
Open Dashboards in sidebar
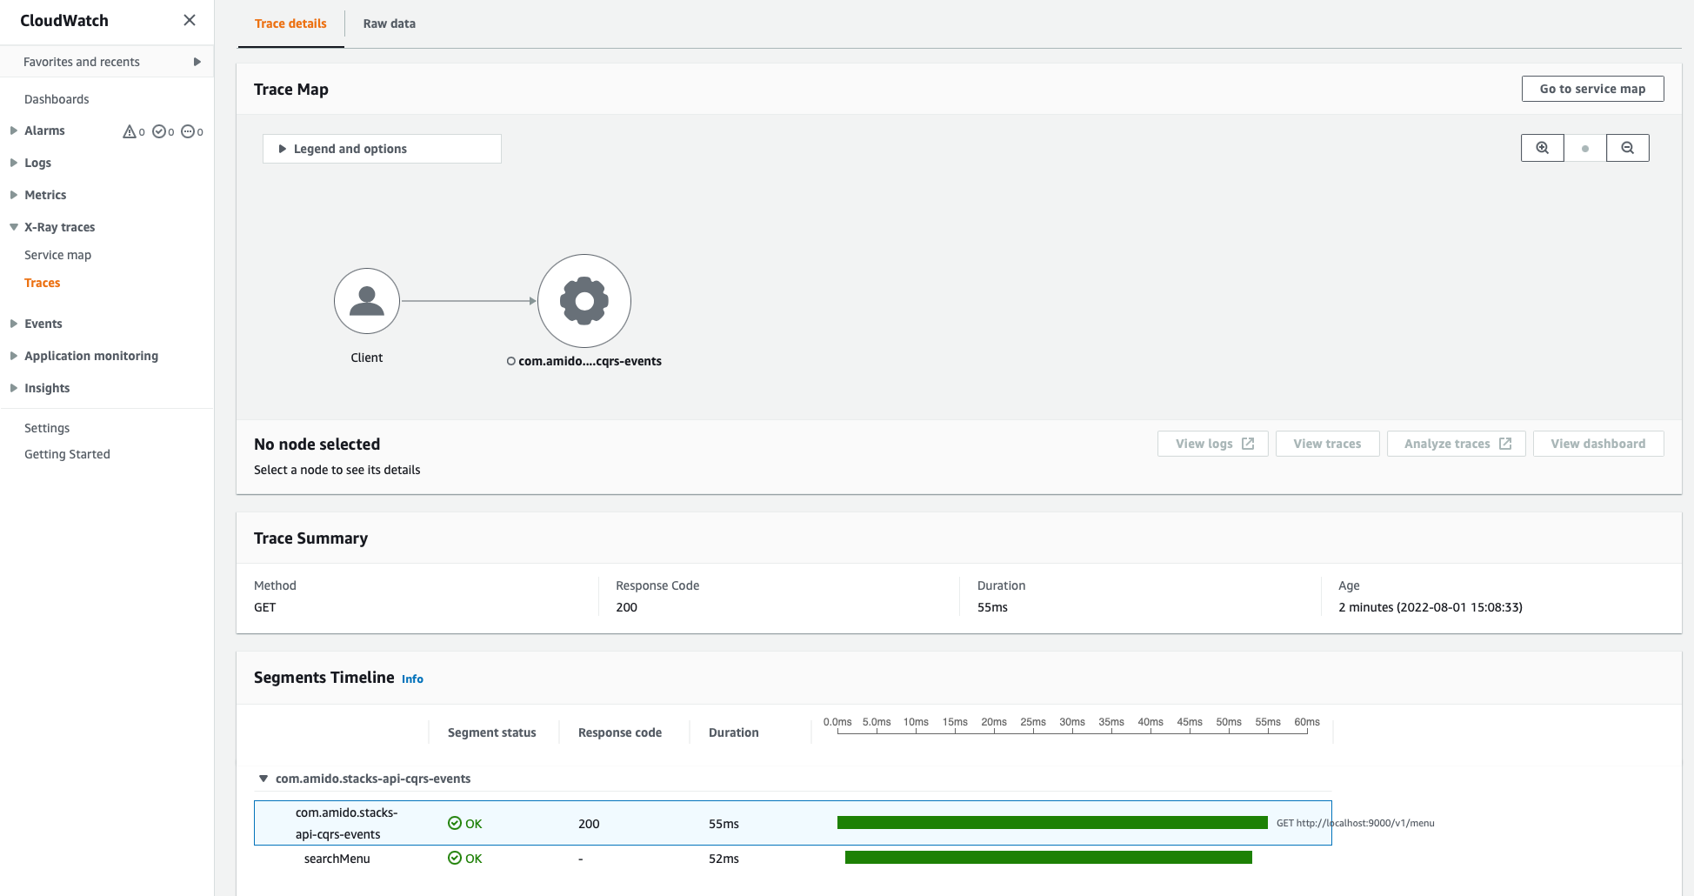pyautogui.click(x=57, y=99)
